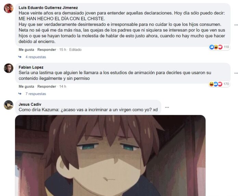View reactions on Luis Eduardo's comment (118)
The width and height of the screenshot is (238, 196).
tap(219, 47)
